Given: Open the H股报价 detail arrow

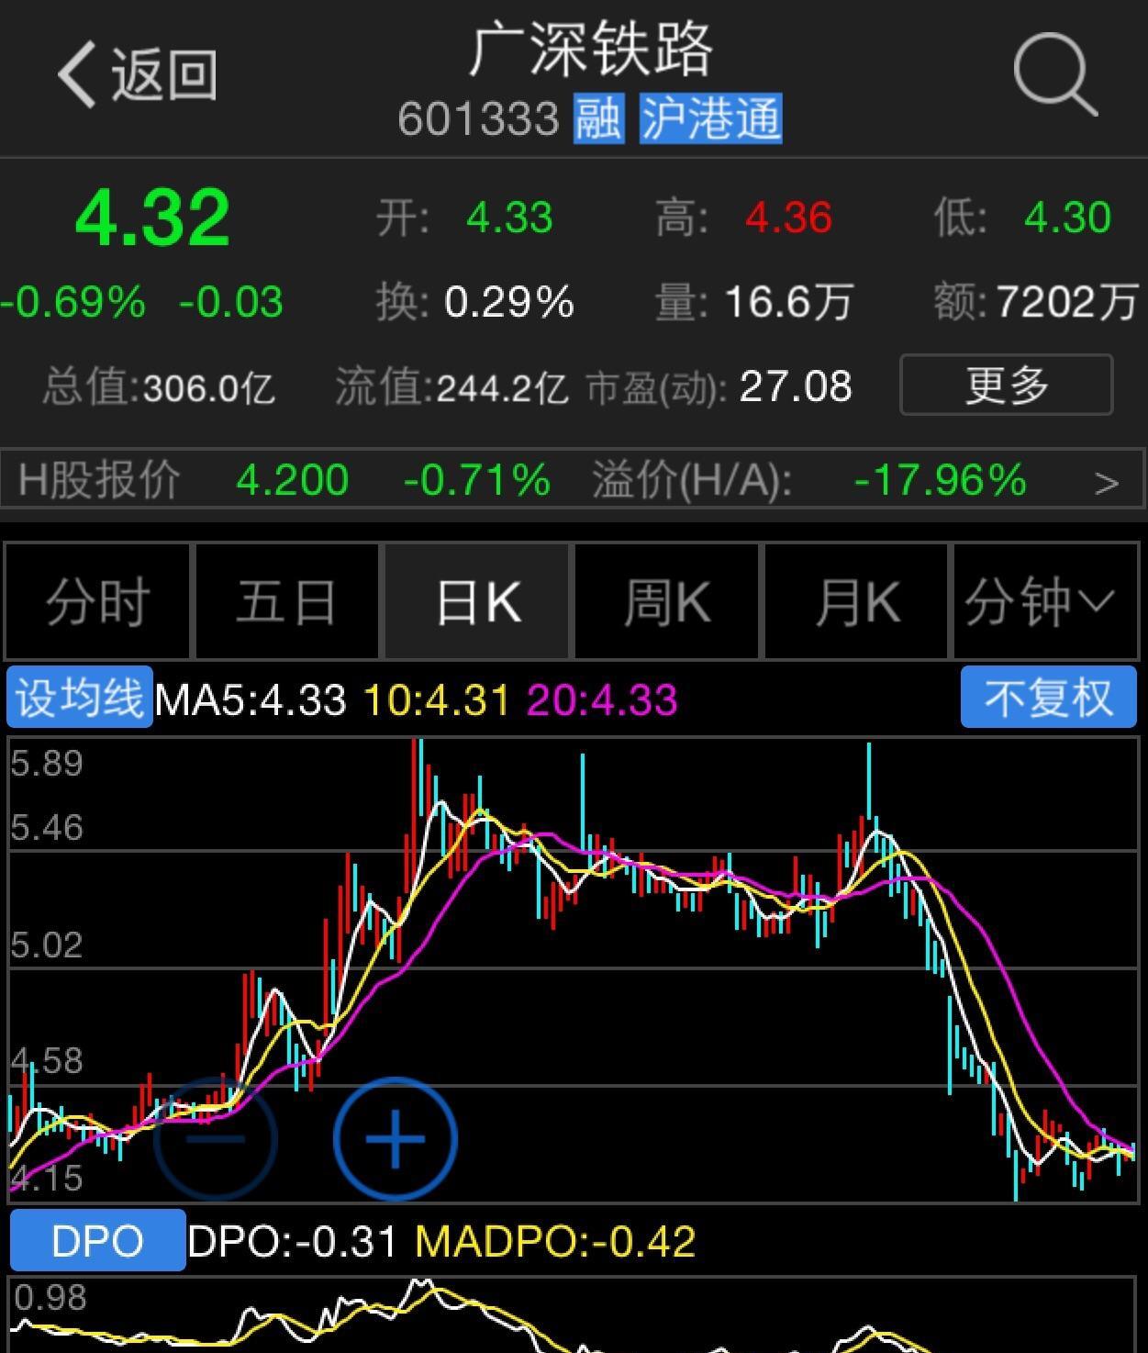Looking at the screenshot, I should point(1108,482).
